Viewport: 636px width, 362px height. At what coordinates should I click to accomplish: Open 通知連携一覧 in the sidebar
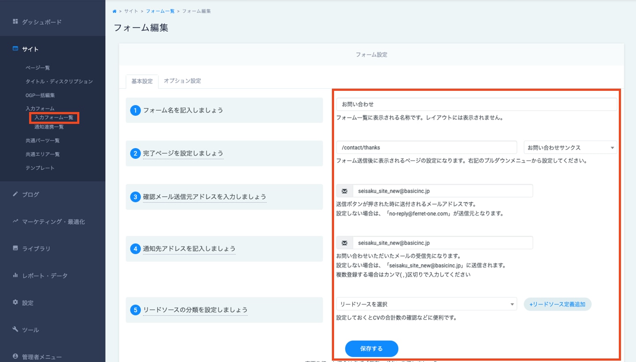click(49, 127)
